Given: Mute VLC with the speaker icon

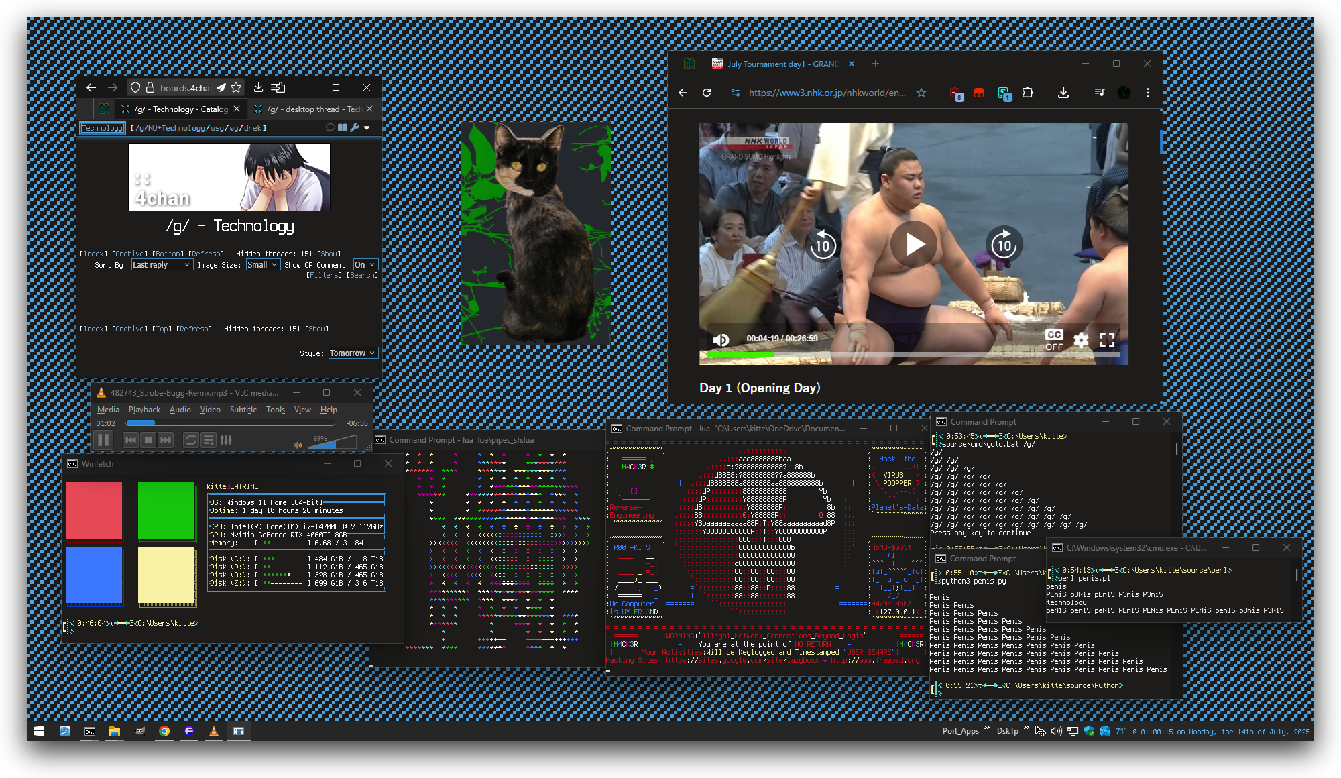Looking at the screenshot, I should coord(298,445).
